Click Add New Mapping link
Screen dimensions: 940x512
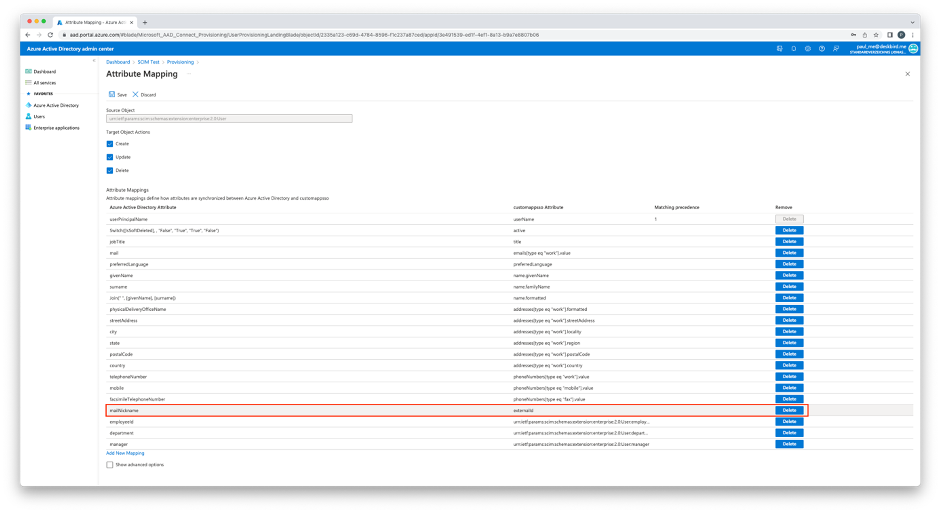coord(125,453)
